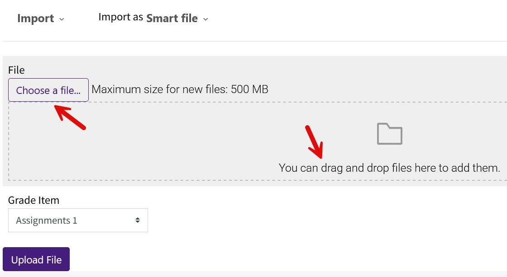Click the maximum file size notice text
The image size is (507, 277).
pos(180,89)
